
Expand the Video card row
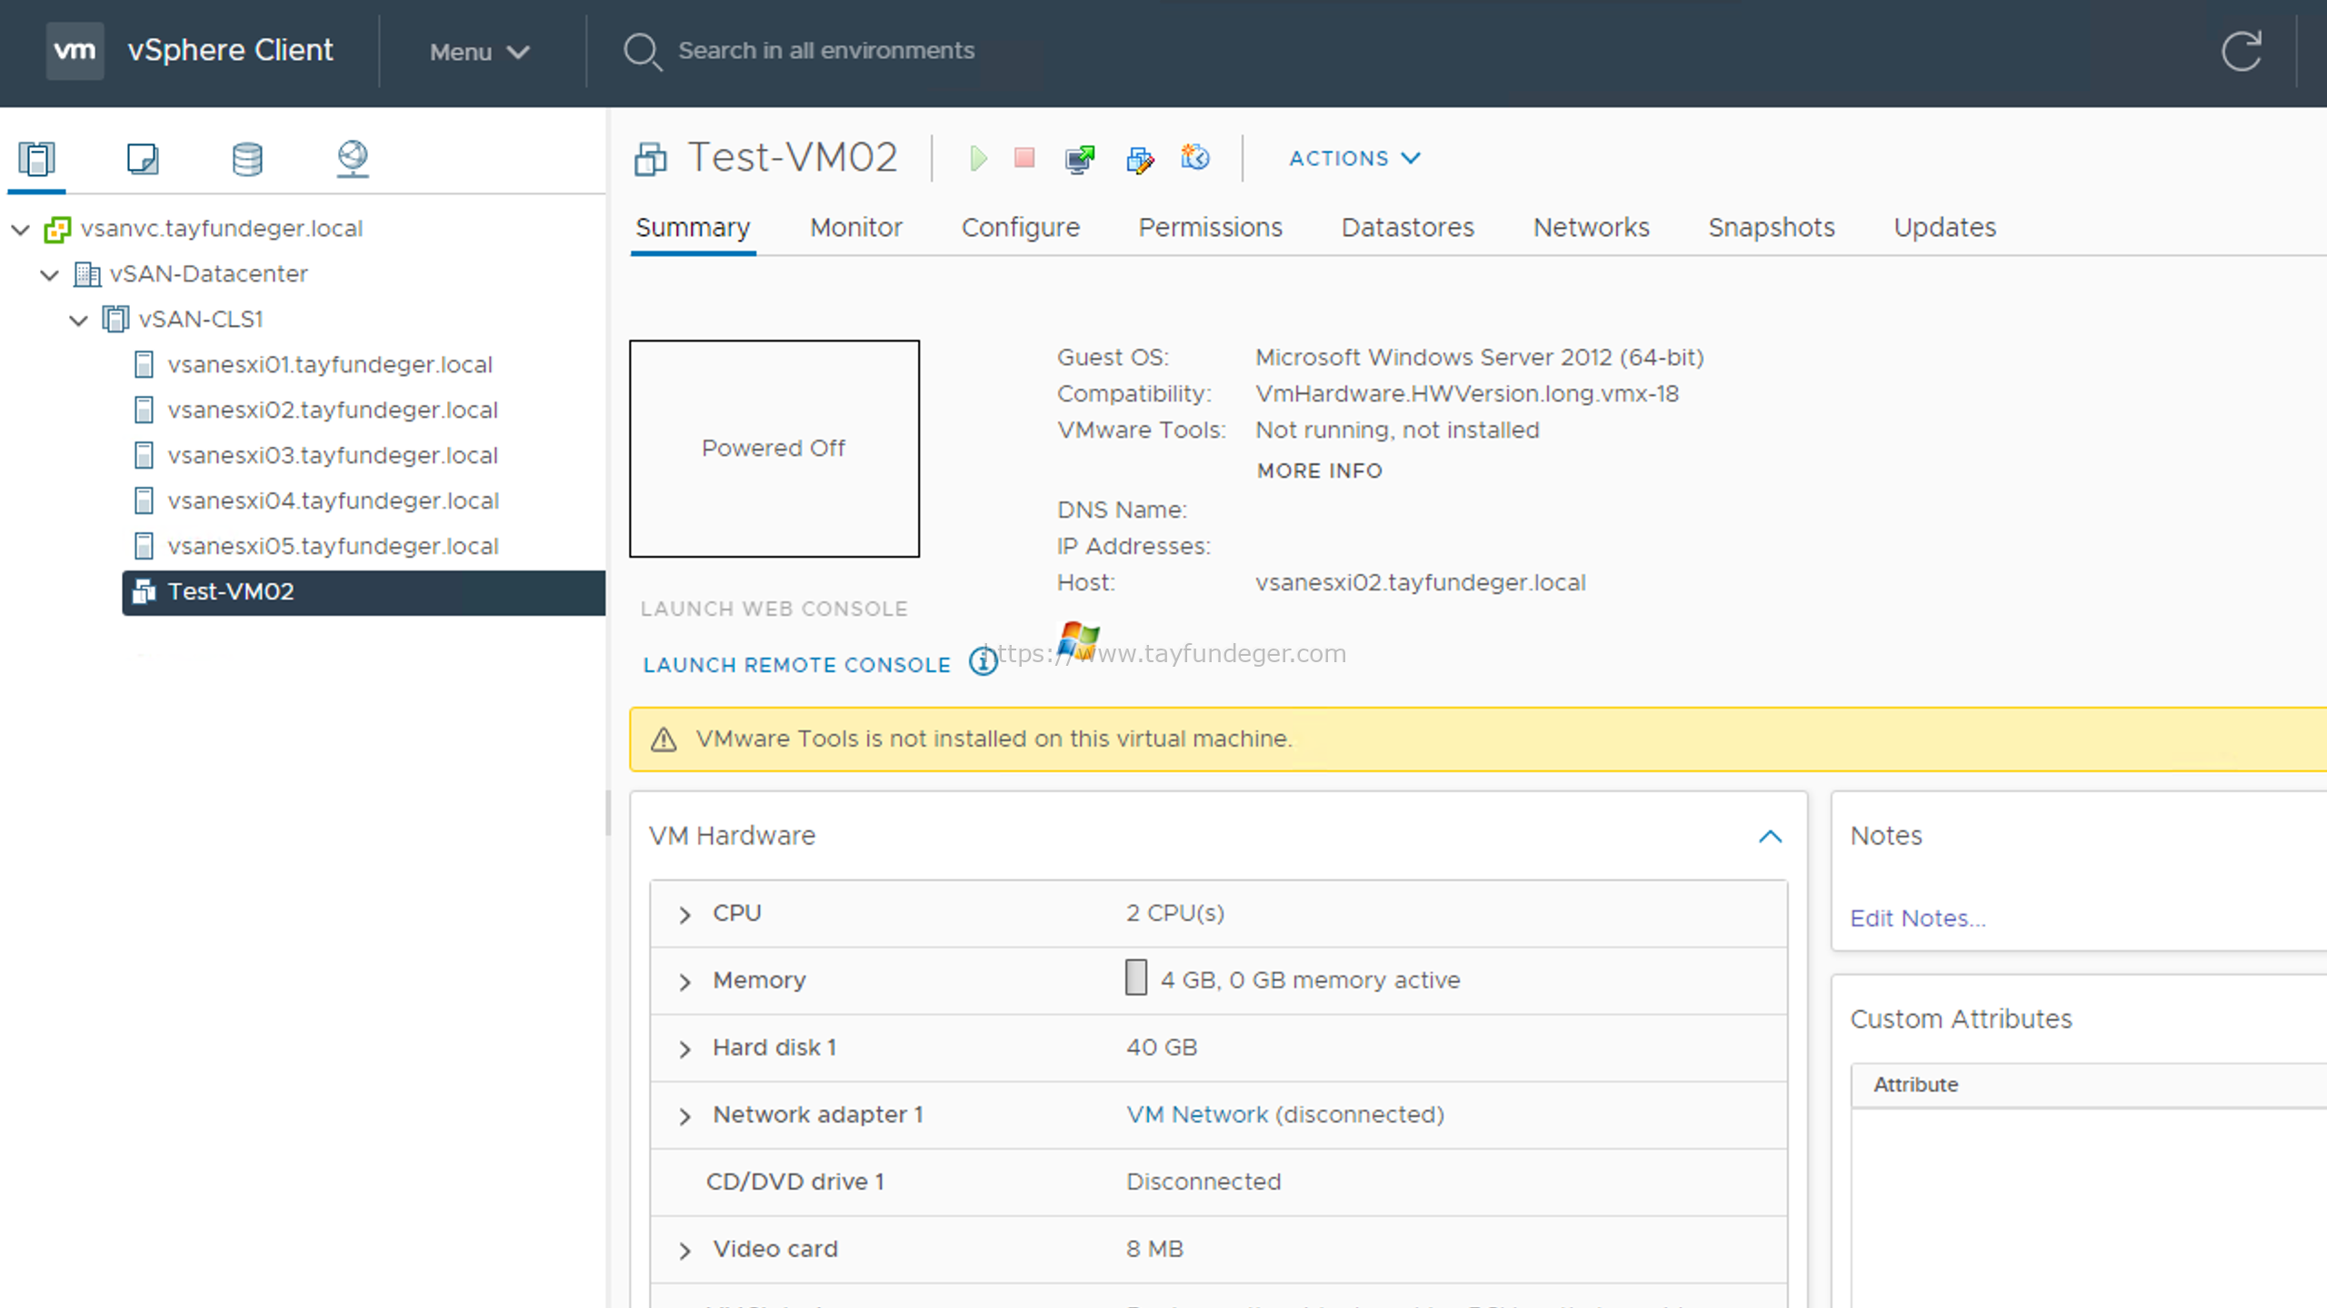coord(685,1251)
